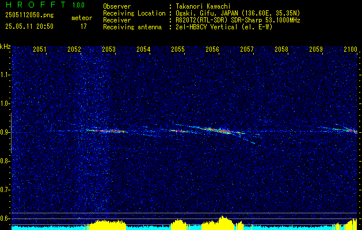Click the Receiving antenna field label
Viewport: 362px width, 230px height.
[x=132, y=27]
